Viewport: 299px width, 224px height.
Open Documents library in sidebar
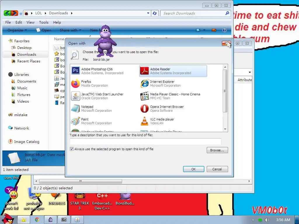point(27,81)
